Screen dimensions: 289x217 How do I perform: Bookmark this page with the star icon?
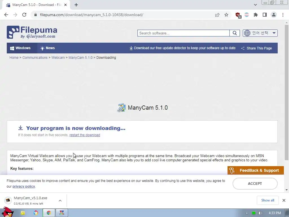point(226,15)
